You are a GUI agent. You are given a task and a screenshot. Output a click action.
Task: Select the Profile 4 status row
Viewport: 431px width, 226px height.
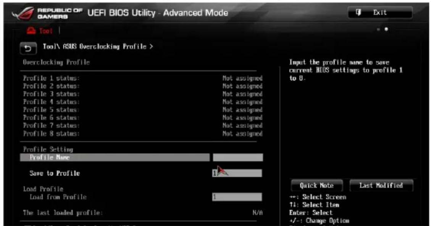pyautogui.click(x=143, y=102)
